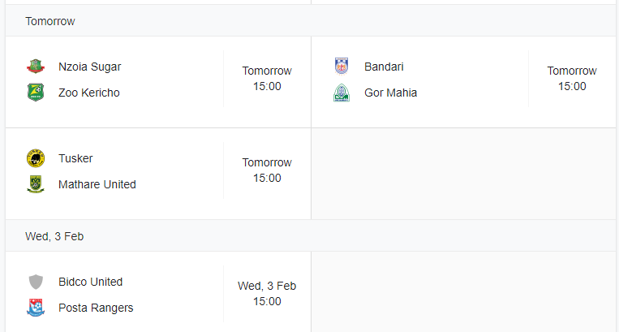Select the Bandari team name
This screenshot has width=619, height=332.
coord(384,67)
